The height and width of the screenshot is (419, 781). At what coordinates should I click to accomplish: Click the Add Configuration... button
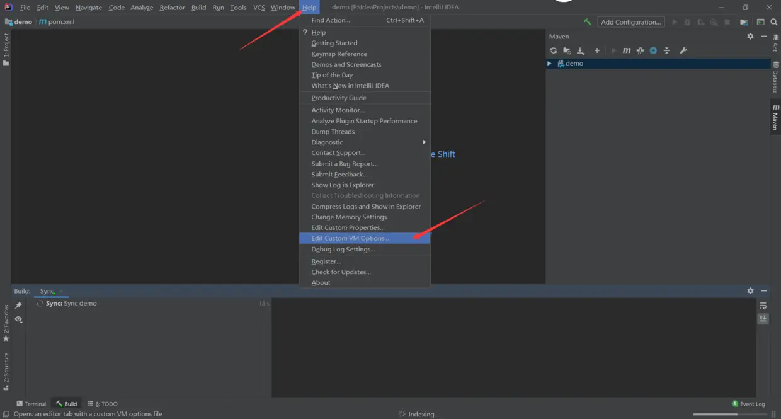point(632,22)
